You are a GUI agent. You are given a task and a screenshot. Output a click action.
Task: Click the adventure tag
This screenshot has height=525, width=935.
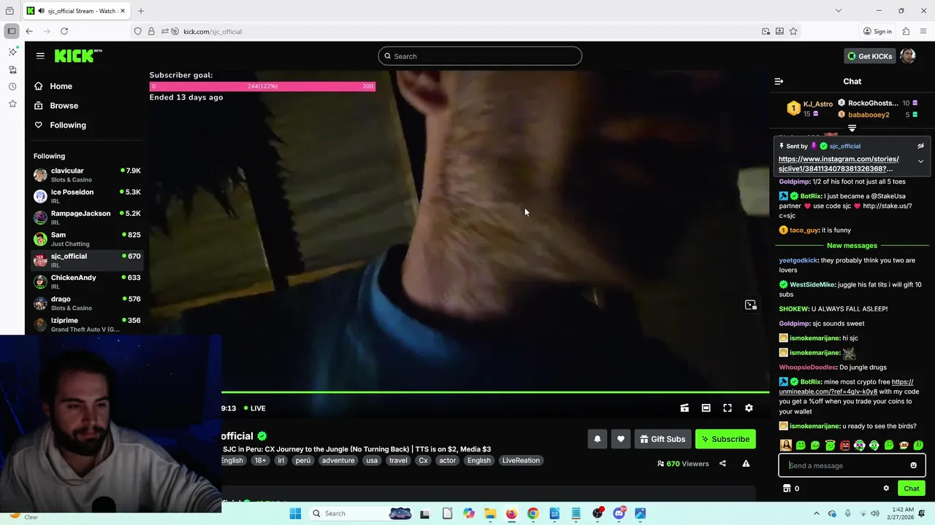(337, 460)
